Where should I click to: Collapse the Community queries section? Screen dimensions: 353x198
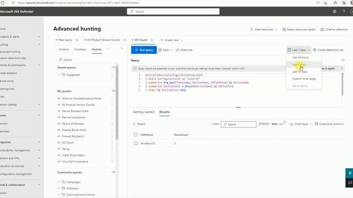(114, 172)
